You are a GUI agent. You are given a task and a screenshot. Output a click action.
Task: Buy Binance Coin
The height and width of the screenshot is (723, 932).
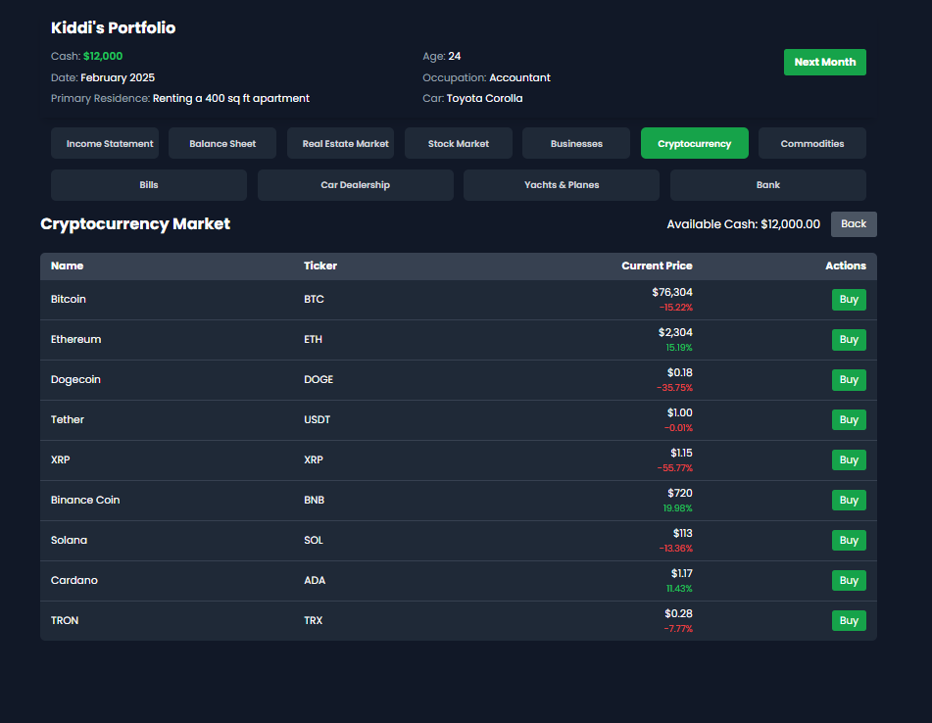[x=849, y=501]
